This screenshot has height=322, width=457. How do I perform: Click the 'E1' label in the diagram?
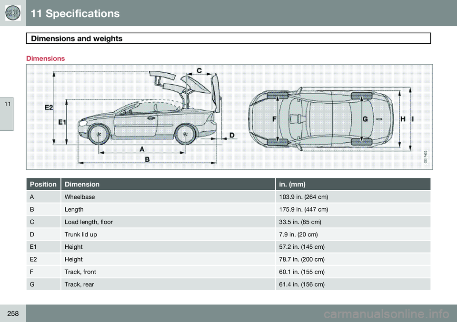(x=62, y=122)
